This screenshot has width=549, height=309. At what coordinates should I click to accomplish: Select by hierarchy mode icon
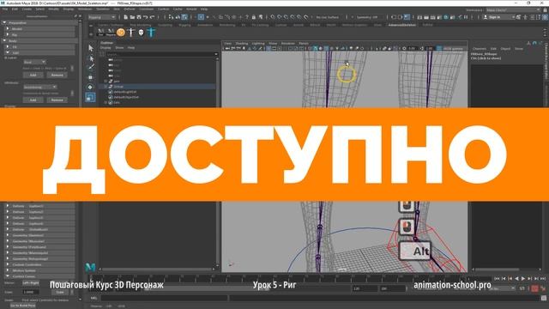pyautogui.click(x=171, y=17)
